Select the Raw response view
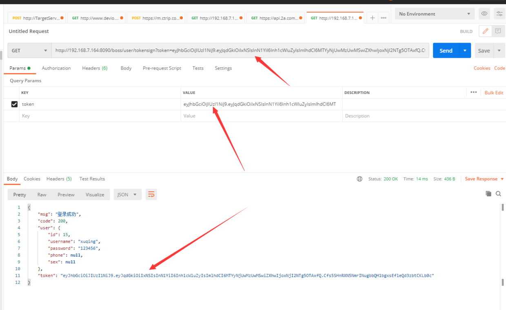Viewport: 506px width, 310px height. pos(42,194)
